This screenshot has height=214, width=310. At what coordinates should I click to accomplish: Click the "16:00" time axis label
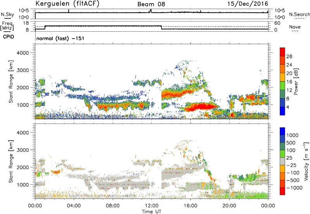point(190,206)
